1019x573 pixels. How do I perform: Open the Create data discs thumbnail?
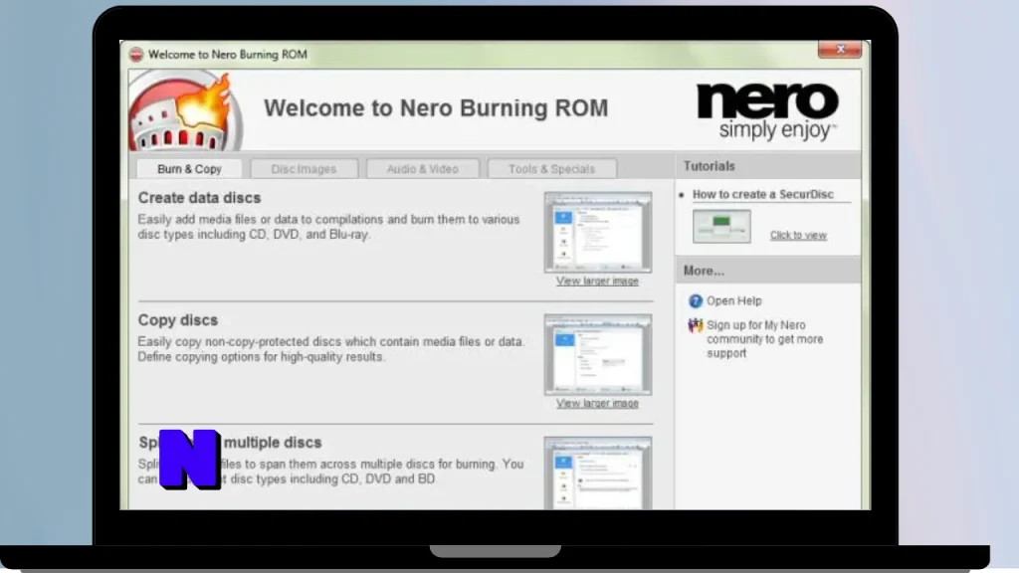598,232
